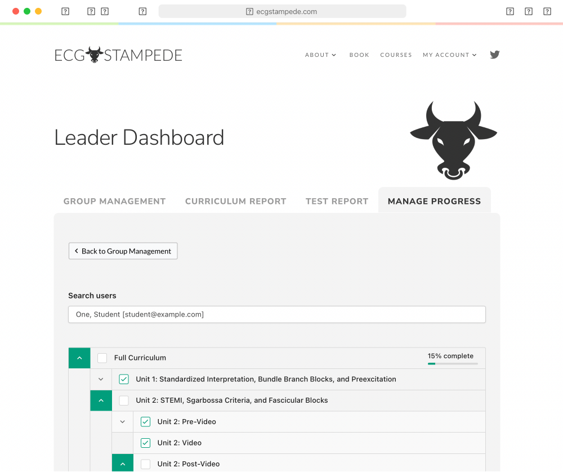The width and height of the screenshot is (563, 472).
Task: Collapse the Unit 2 STEMI section
Action: (x=101, y=400)
